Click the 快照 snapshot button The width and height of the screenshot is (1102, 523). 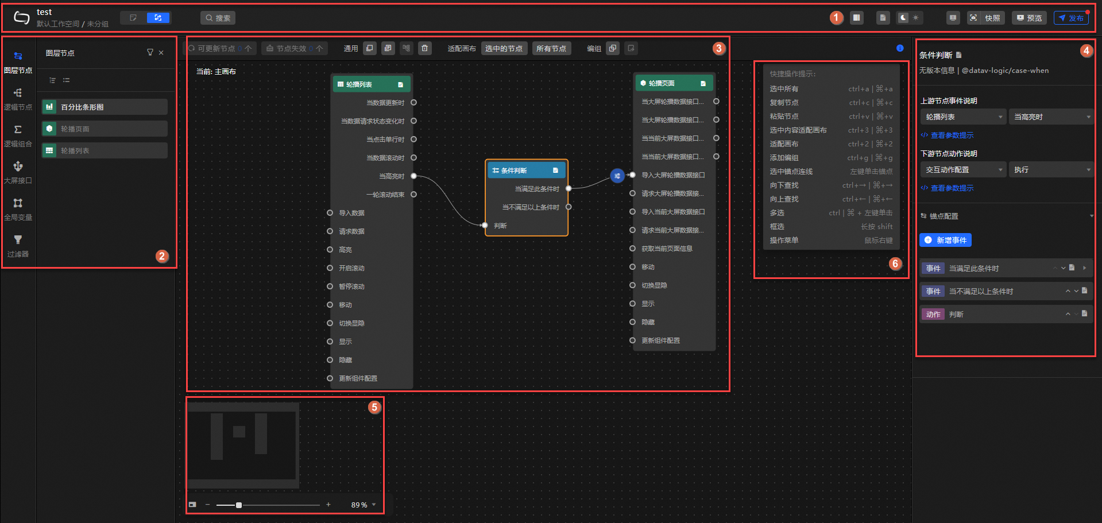(x=986, y=18)
